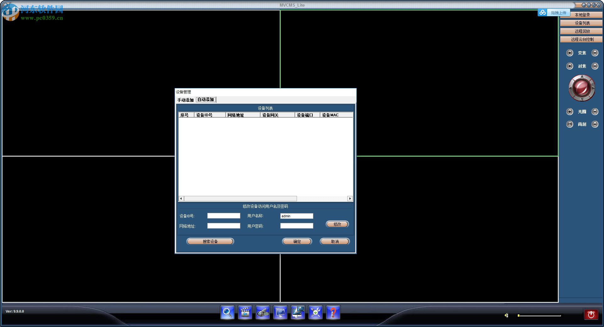The width and height of the screenshot is (604, 327).
Task: Click 设备网关 column header
Action: (x=277, y=115)
